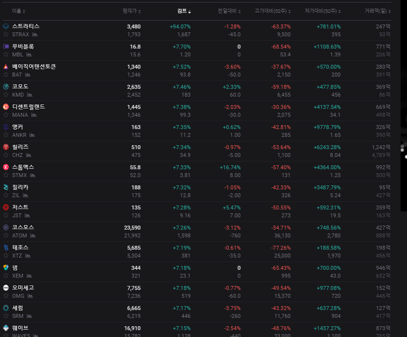Image resolution: width=407 pixels, height=337 pixels.
Task: Select the 세럼 coin name
Action: (x=17, y=308)
